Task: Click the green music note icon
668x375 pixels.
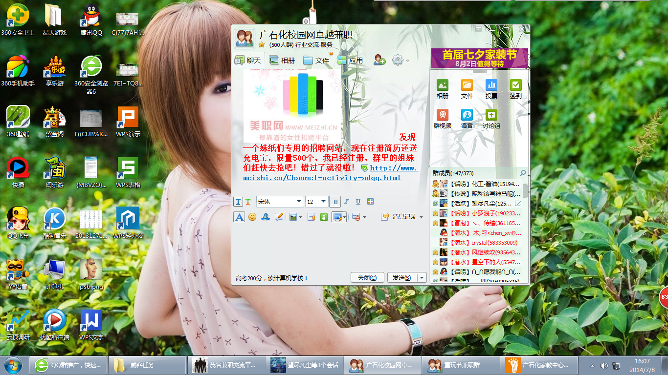Action: pyautogui.click(x=323, y=217)
